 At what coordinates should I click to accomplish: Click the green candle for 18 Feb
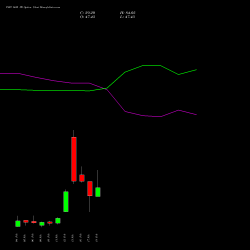coord(98,192)
